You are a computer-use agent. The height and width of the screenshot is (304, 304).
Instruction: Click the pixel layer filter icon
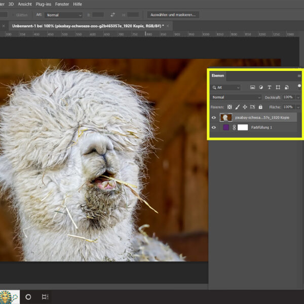[x=252, y=88]
